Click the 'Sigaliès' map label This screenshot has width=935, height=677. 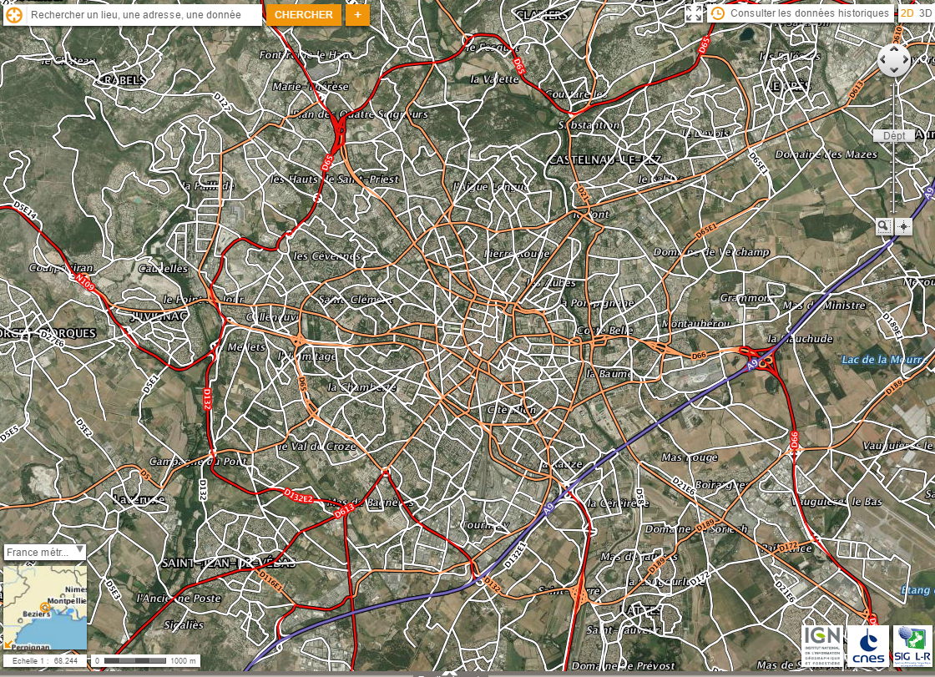coord(184,625)
